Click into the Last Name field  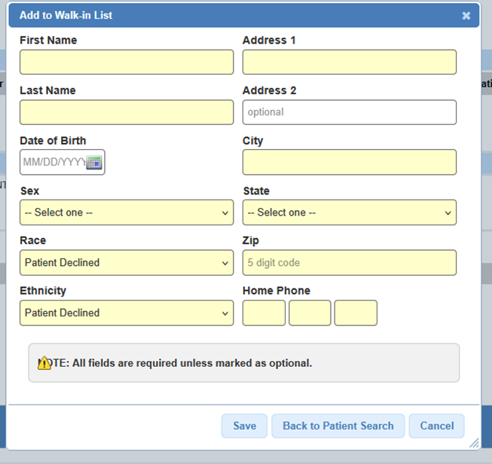coord(127,112)
